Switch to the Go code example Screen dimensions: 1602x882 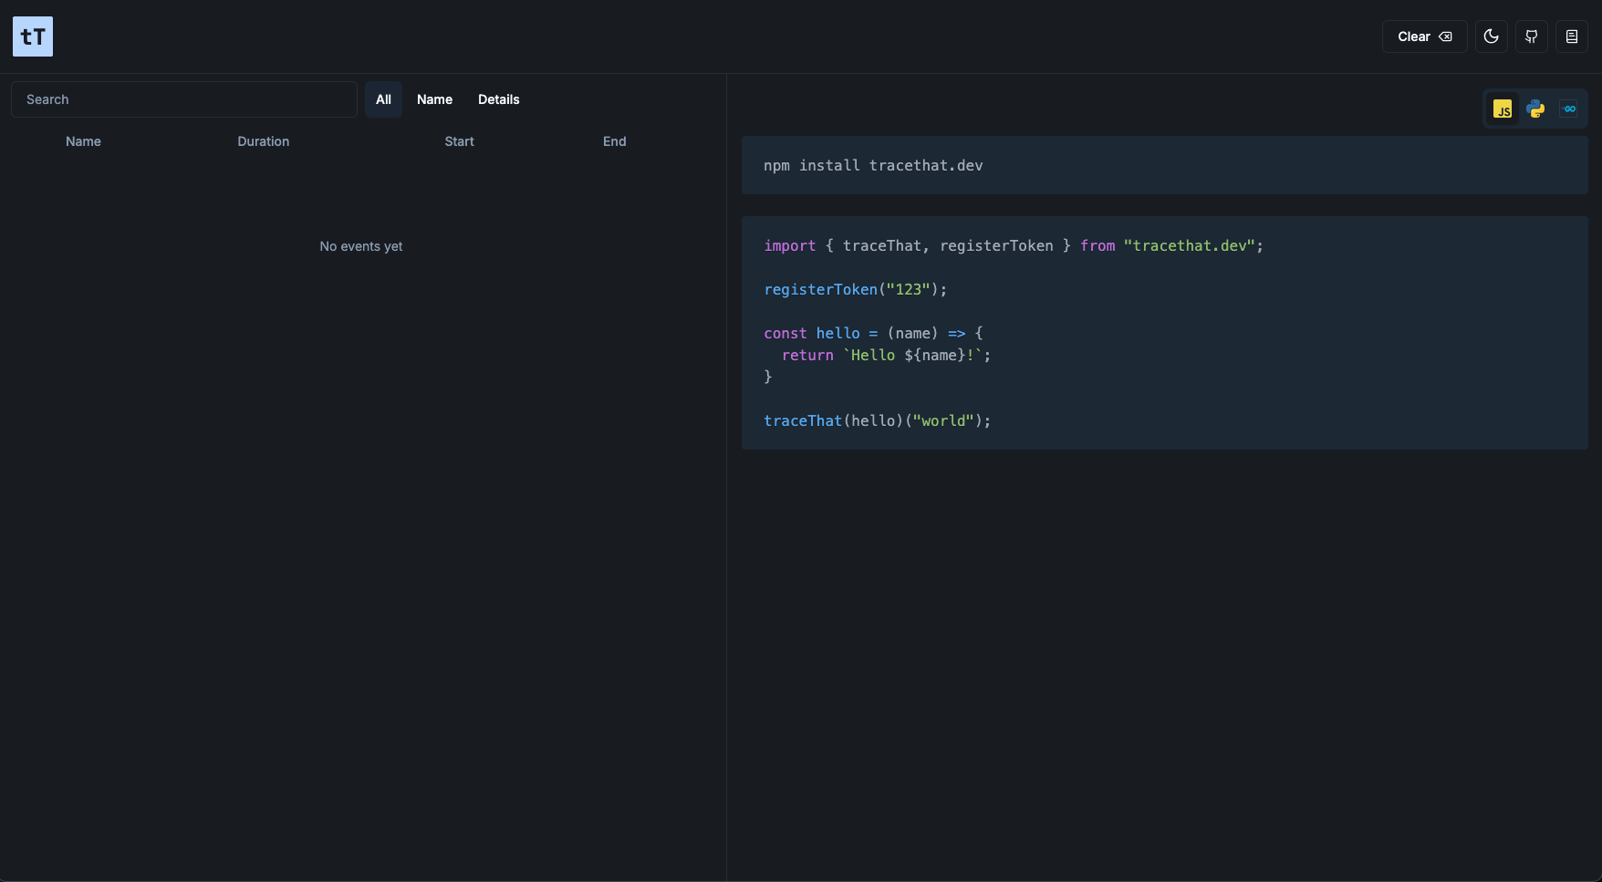pyautogui.click(x=1568, y=109)
